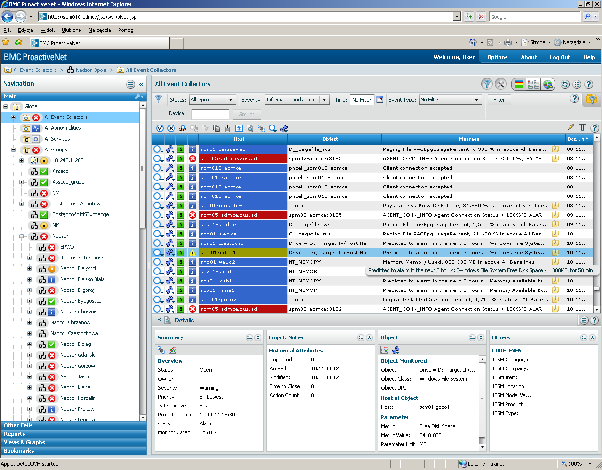Open the Ulubione menu
Viewport: 602px width, 470px height.
[x=71, y=30]
